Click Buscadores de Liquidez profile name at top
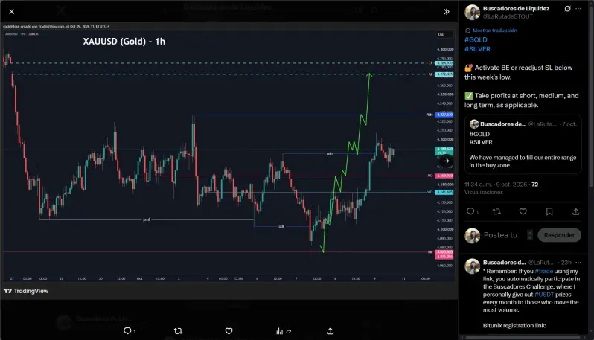Image resolution: width=594 pixels, height=340 pixels. pos(516,8)
